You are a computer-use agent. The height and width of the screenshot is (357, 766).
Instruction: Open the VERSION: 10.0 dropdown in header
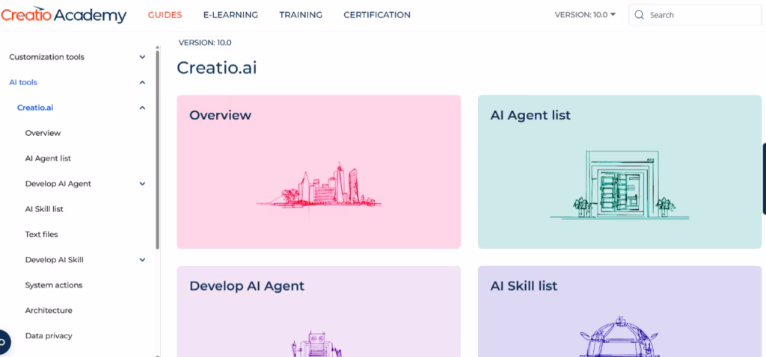(x=585, y=15)
